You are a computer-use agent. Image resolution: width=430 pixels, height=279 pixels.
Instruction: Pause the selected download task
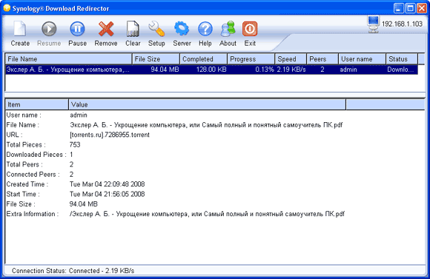(x=77, y=29)
